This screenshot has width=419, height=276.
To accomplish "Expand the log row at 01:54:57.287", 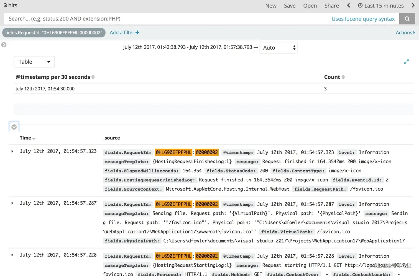I will point(12,203).
